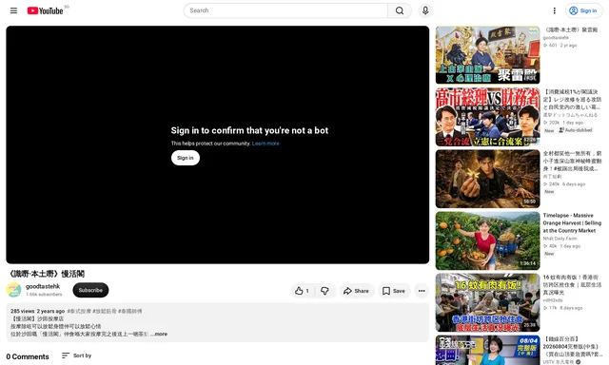This screenshot has height=365, width=609.
Task: Open thumbnail of man holding glowing item
Action: pyautogui.click(x=487, y=179)
